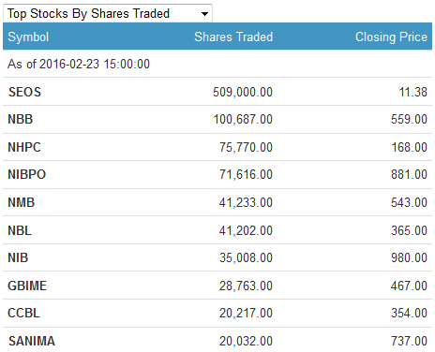The width and height of the screenshot is (435, 352).
Task: Sort by the Symbol column header
Action: point(28,37)
